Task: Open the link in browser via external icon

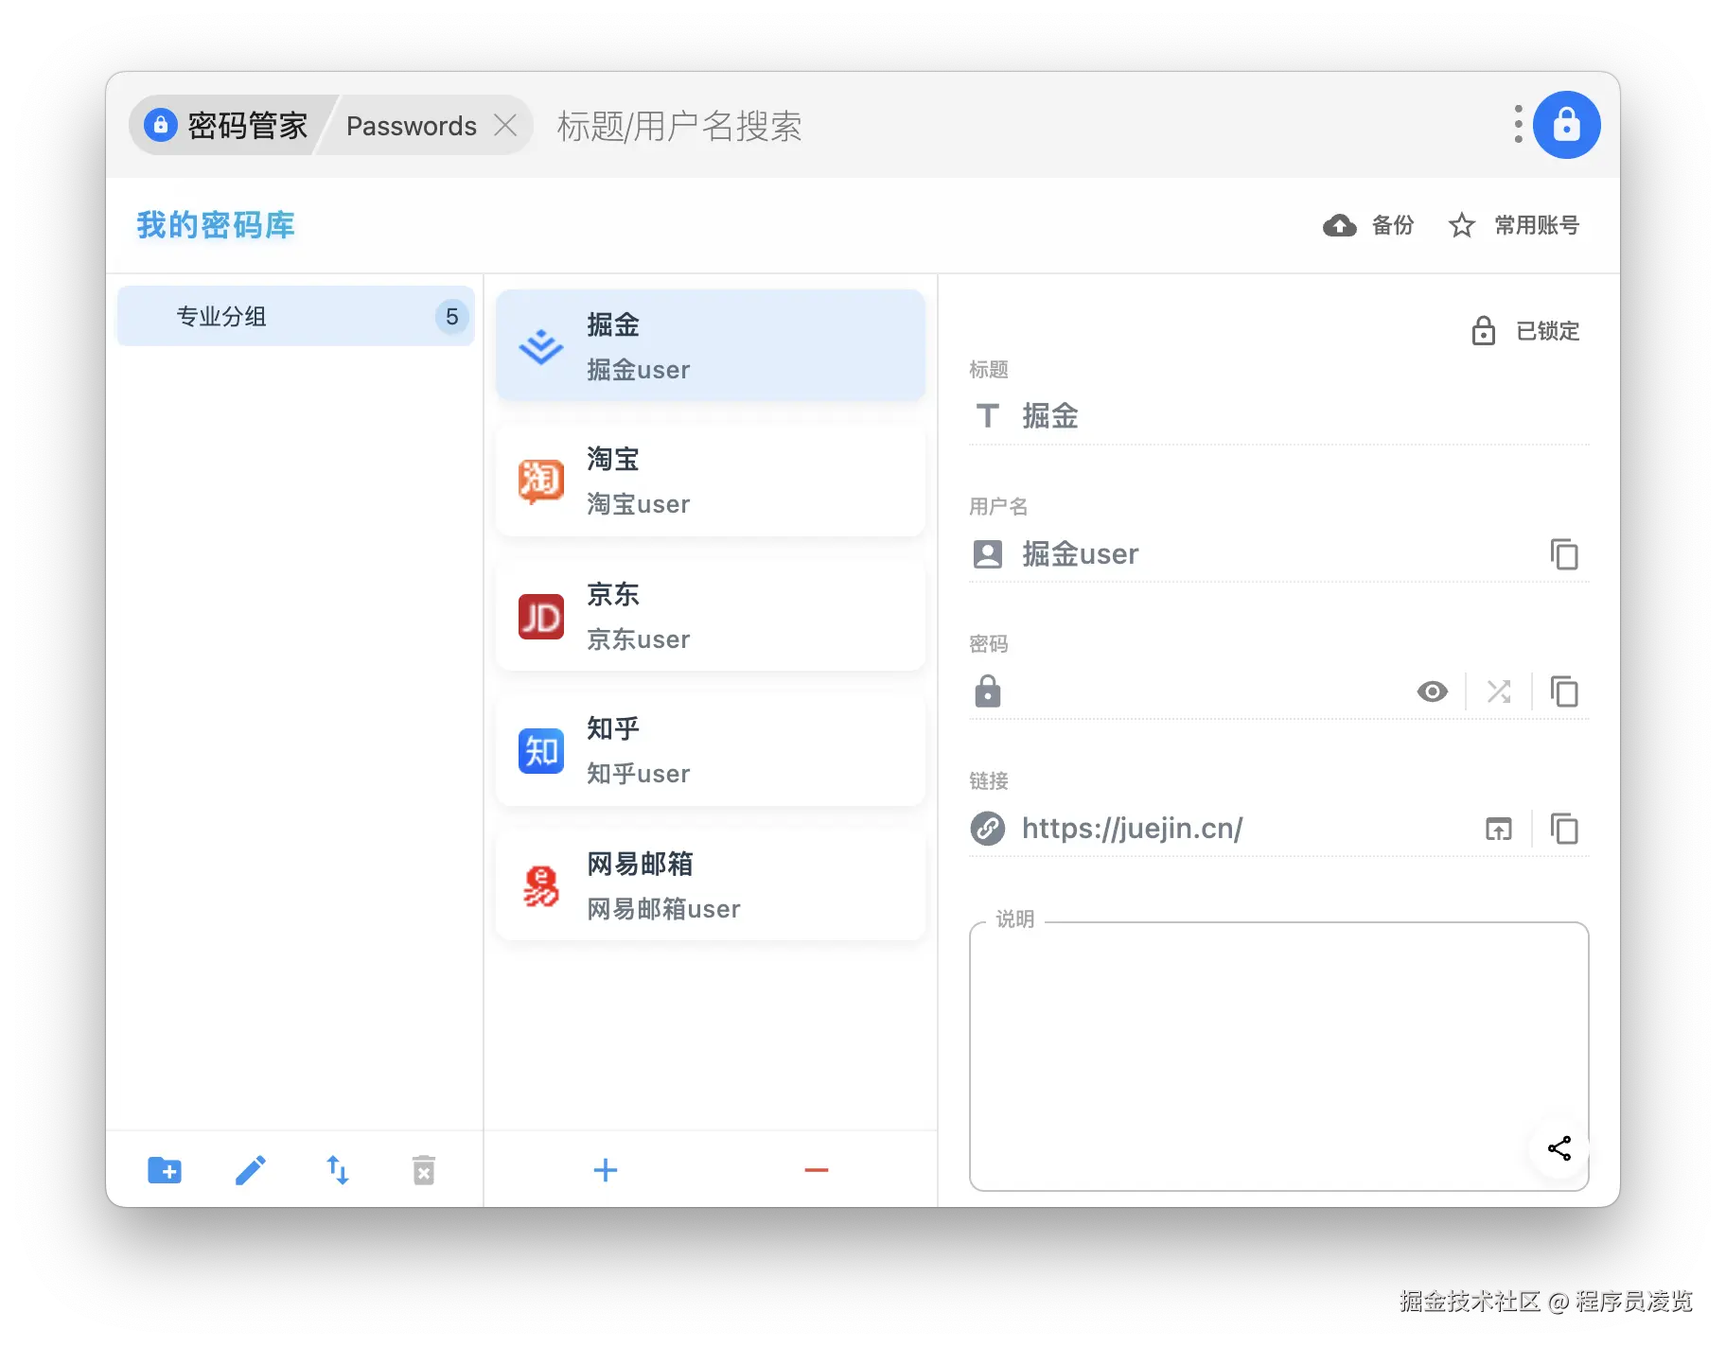Action: (1498, 829)
